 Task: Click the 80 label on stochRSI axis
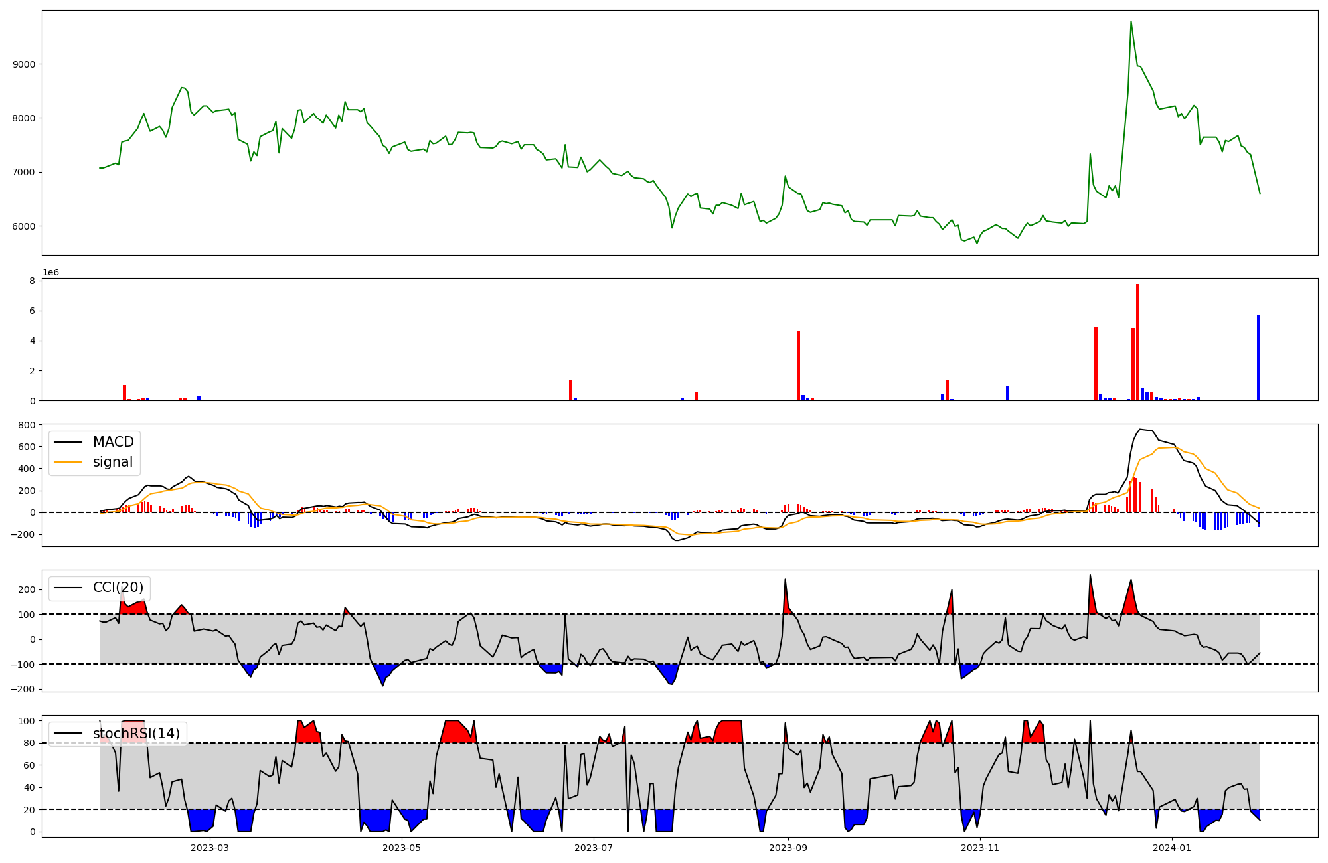[x=29, y=743]
